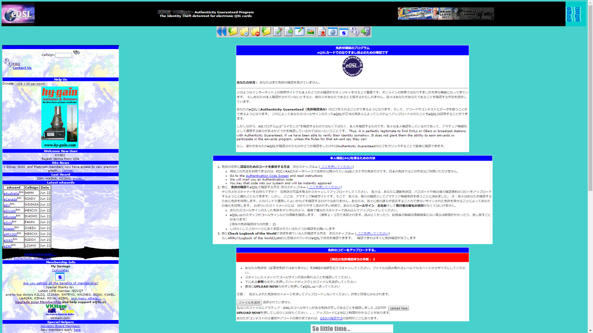Click the Site News (more) link

click(x=68, y=170)
